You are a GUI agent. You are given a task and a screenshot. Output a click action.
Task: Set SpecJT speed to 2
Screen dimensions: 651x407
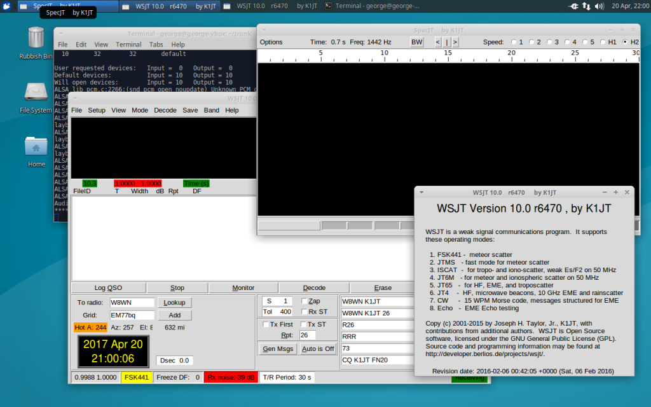click(x=532, y=42)
